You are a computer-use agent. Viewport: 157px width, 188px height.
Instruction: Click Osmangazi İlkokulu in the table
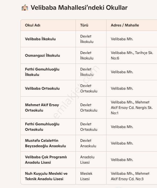(x=42, y=55)
